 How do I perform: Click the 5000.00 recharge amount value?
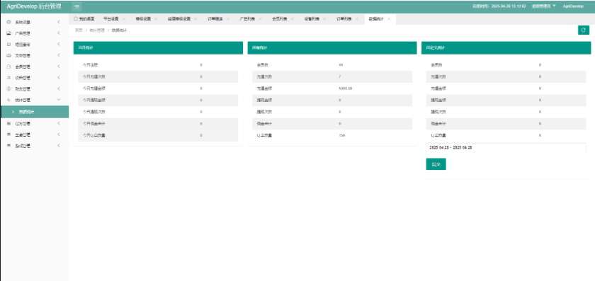pos(346,88)
